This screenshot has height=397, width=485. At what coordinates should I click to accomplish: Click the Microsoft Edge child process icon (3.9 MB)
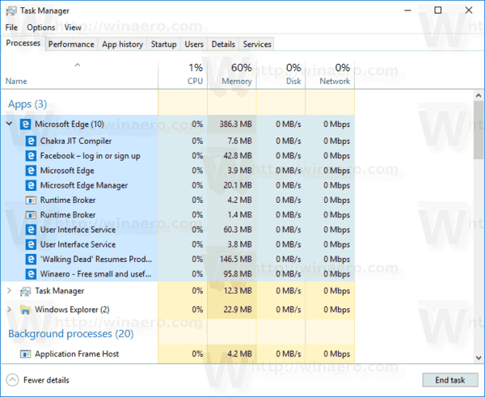click(x=31, y=171)
